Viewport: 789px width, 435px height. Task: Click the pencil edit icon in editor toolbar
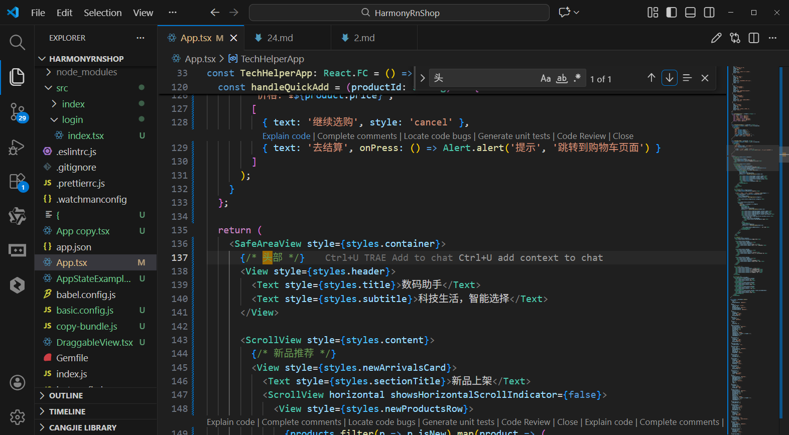716,38
